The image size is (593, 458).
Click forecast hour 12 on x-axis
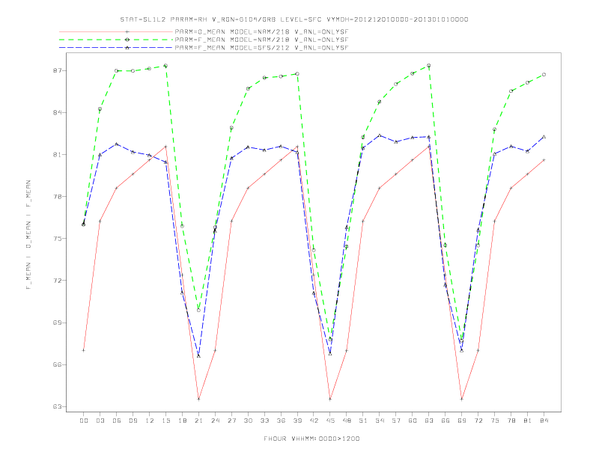pos(150,421)
